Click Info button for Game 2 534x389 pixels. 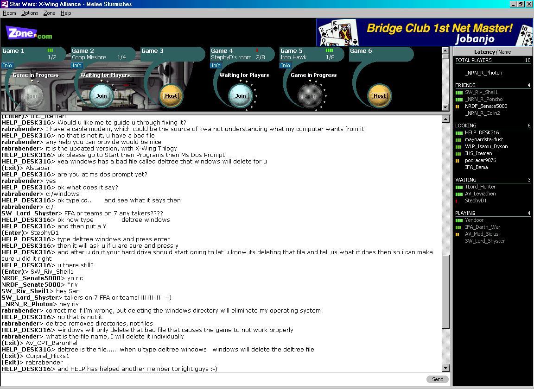point(76,65)
